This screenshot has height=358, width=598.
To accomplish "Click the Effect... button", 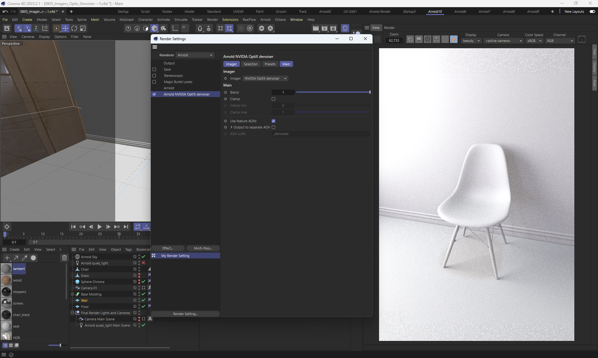I will pos(168,248).
